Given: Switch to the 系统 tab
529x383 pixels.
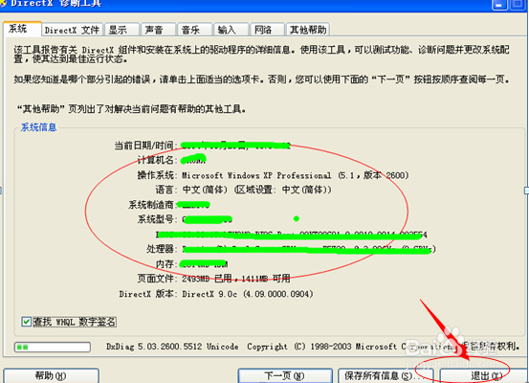Looking at the screenshot, I should click(22, 29).
